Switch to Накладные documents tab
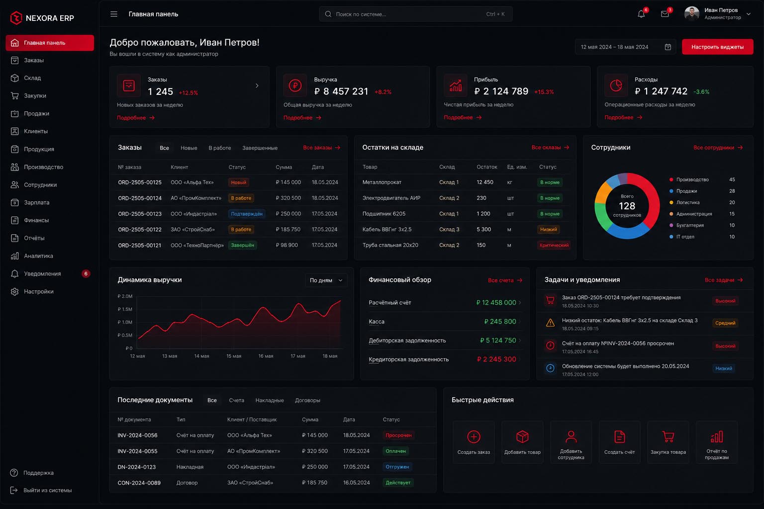 (x=269, y=400)
